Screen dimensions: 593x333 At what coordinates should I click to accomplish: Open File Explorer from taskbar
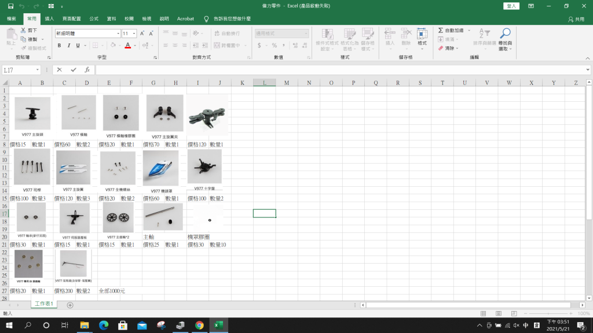point(85,325)
